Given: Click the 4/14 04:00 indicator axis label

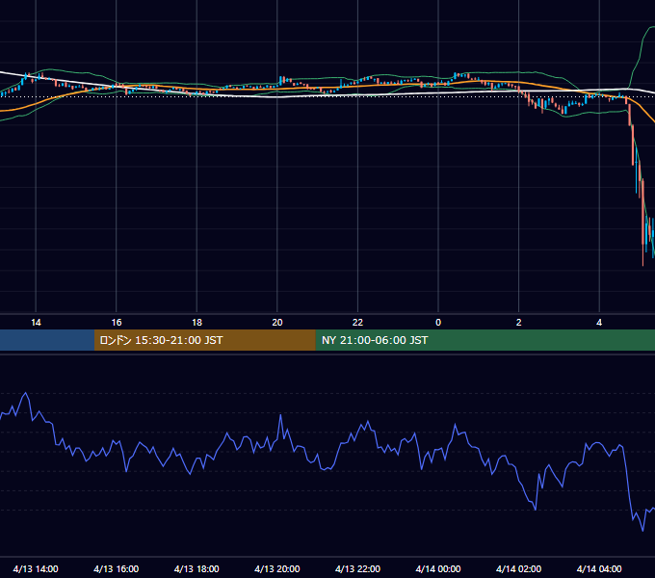Looking at the screenshot, I should 599,568.
